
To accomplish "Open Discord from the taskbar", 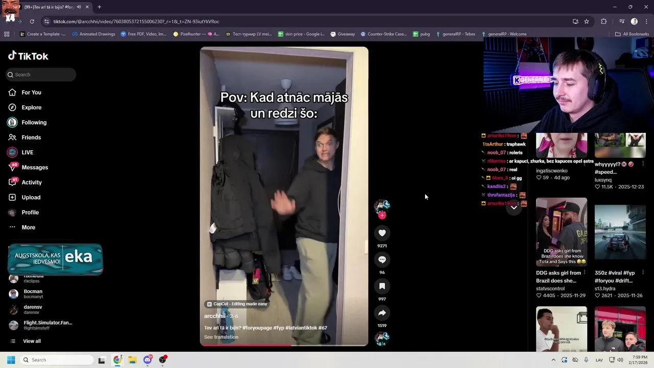I will pyautogui.click(x=148, y=360).
